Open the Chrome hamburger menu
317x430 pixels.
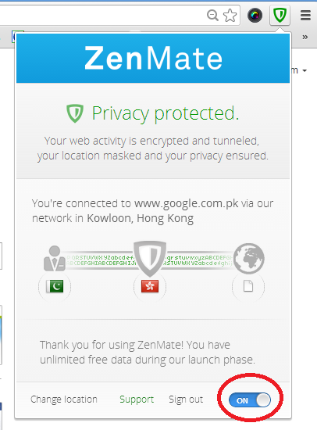[305, 16]
